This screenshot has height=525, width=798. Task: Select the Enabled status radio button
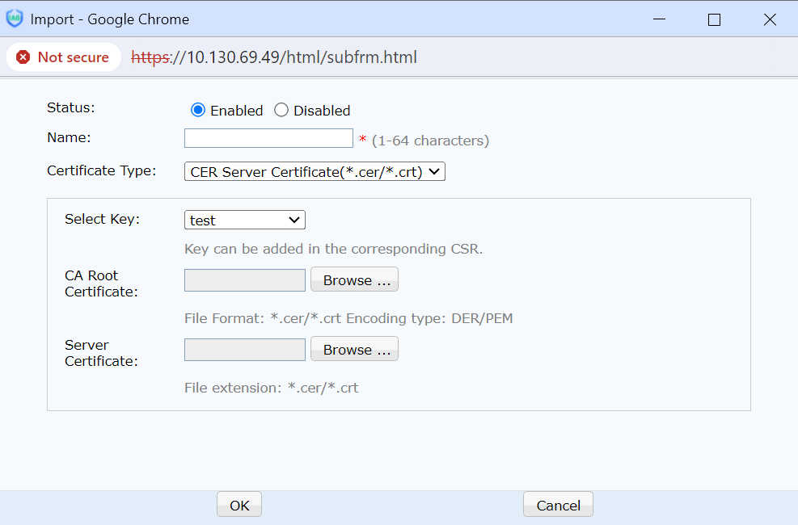coord(198,111)
